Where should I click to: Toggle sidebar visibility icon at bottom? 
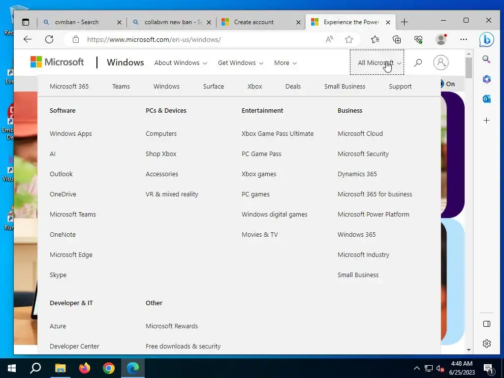(487, 324)
